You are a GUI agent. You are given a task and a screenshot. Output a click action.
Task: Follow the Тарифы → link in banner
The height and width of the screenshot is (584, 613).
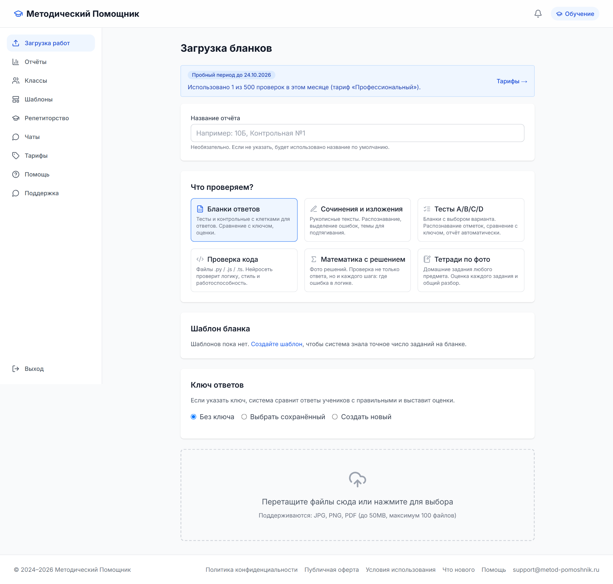[x=512, y=81]
